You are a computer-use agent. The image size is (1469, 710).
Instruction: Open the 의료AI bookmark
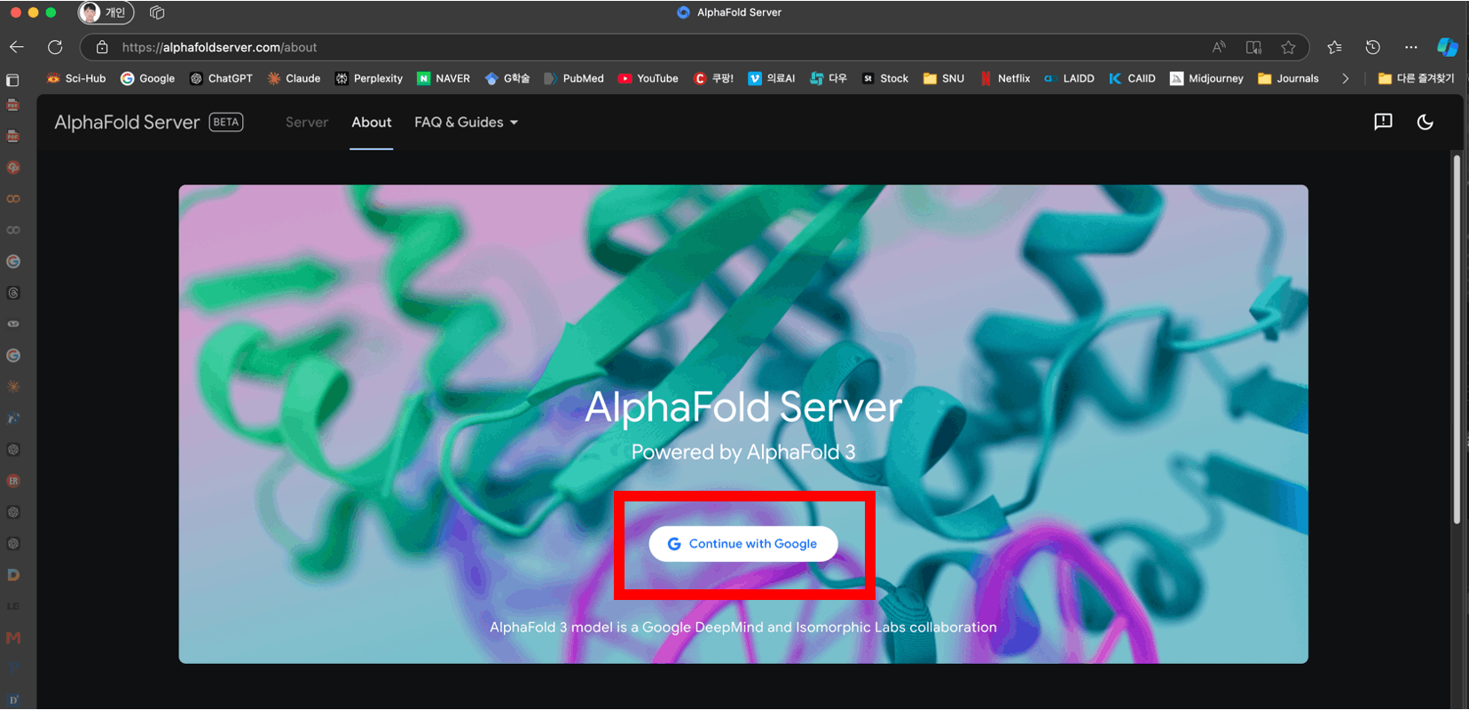pyautogui.click(x=772, y=78)
